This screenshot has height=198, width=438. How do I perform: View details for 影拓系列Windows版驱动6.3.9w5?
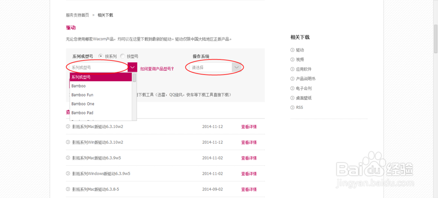249,174
